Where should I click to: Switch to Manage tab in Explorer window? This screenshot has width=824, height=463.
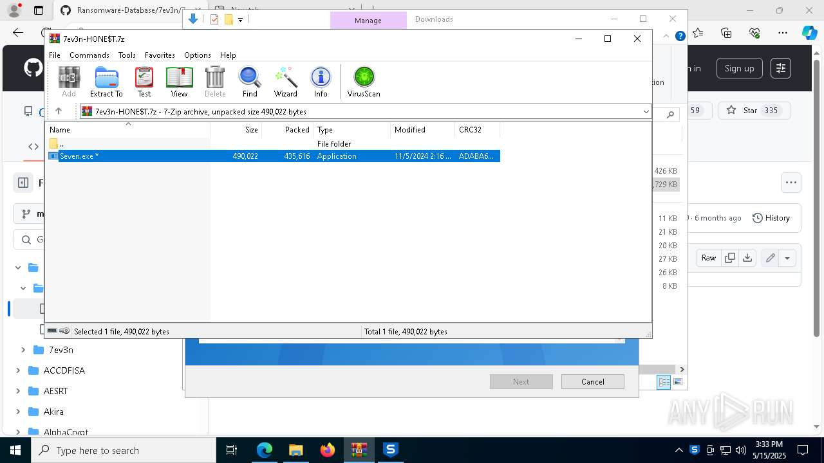click(368, 21)
